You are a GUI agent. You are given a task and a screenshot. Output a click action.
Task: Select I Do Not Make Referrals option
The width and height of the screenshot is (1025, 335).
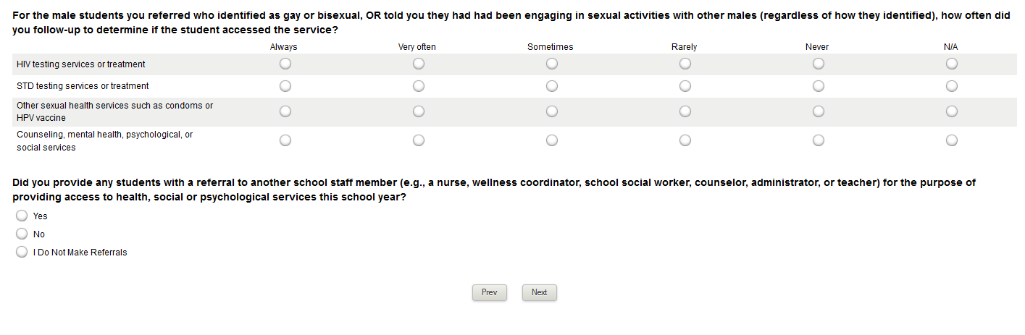coord(22,252)
